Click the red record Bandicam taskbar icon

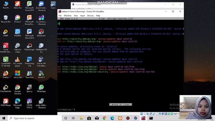[x=128, y=118]
